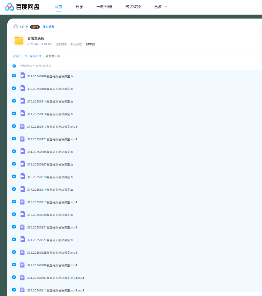This screenshot has width=262, height=296.
Task: Click the video icon for 316.20250210 ts file
Action: tap(22, 177)
